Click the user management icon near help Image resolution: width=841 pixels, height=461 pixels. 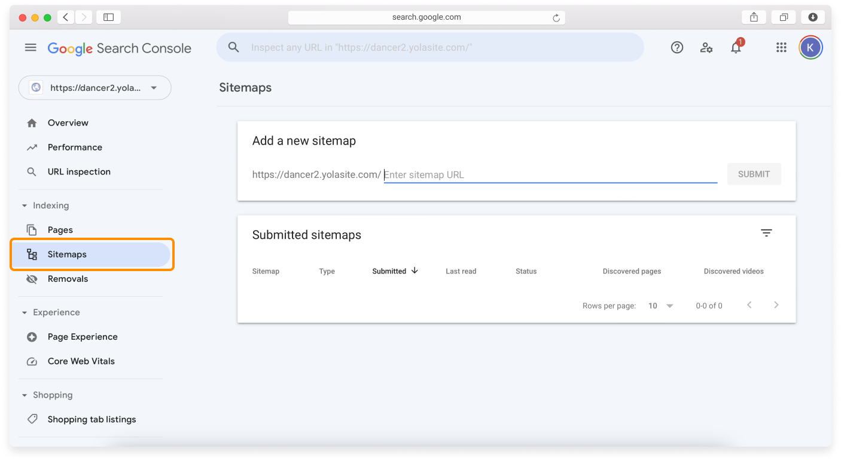(x=706, y=47)
